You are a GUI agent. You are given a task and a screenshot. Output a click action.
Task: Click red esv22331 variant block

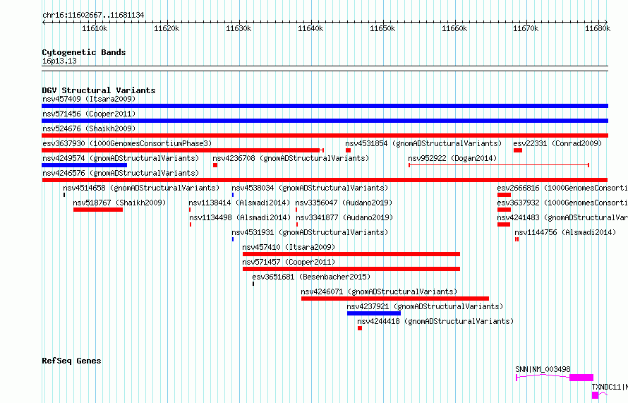[x=518, y=150]
